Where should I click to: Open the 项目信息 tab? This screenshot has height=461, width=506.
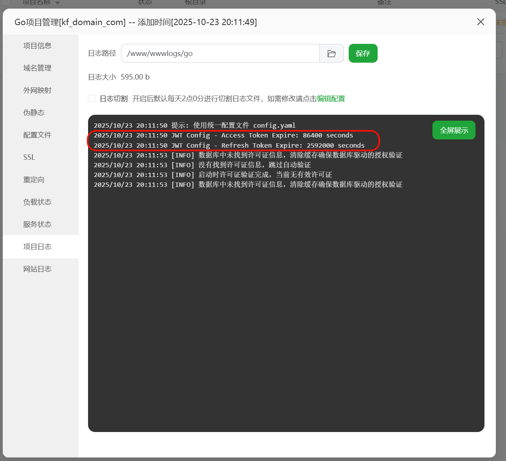coord(38,46)
